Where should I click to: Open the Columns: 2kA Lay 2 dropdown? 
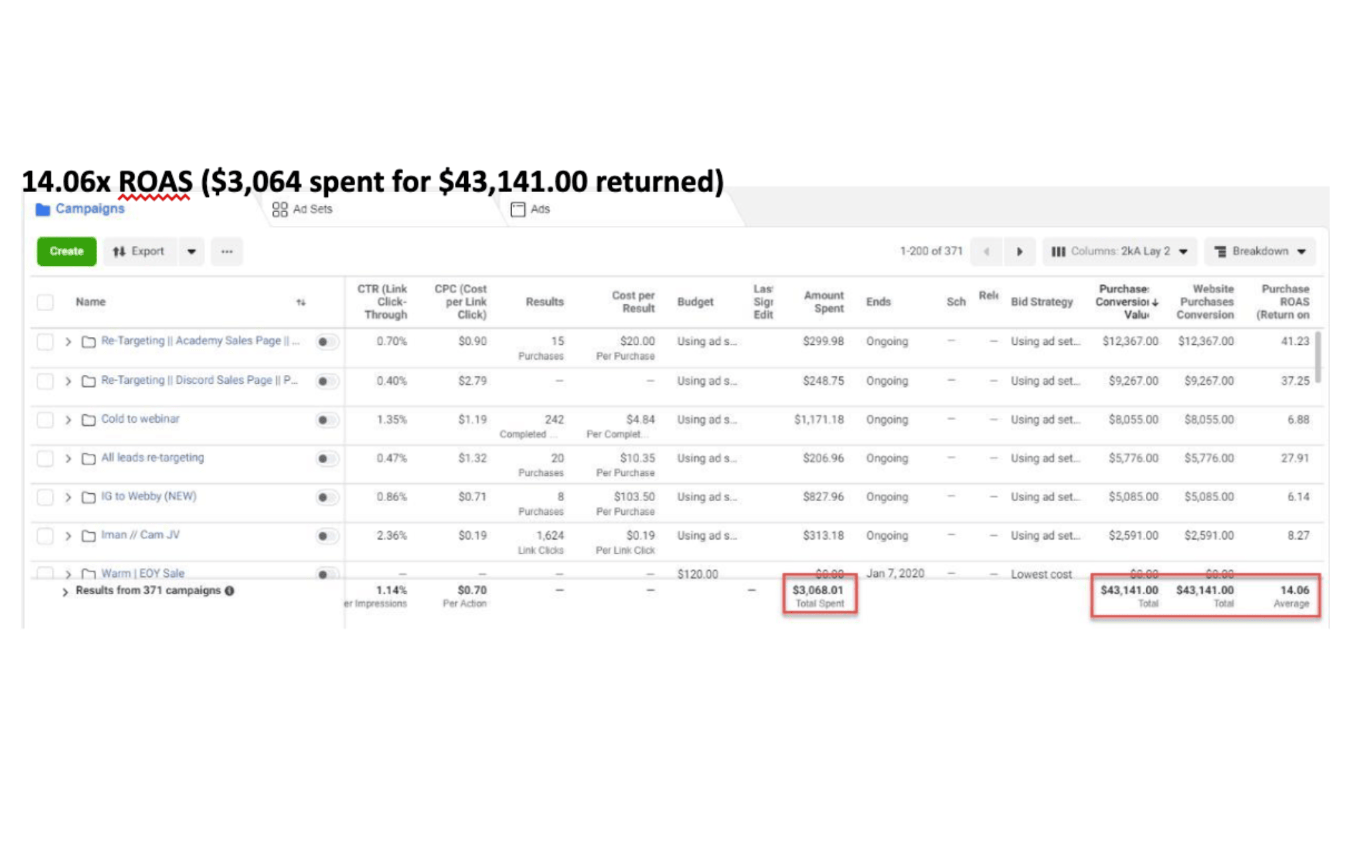tap(1120, 252)
